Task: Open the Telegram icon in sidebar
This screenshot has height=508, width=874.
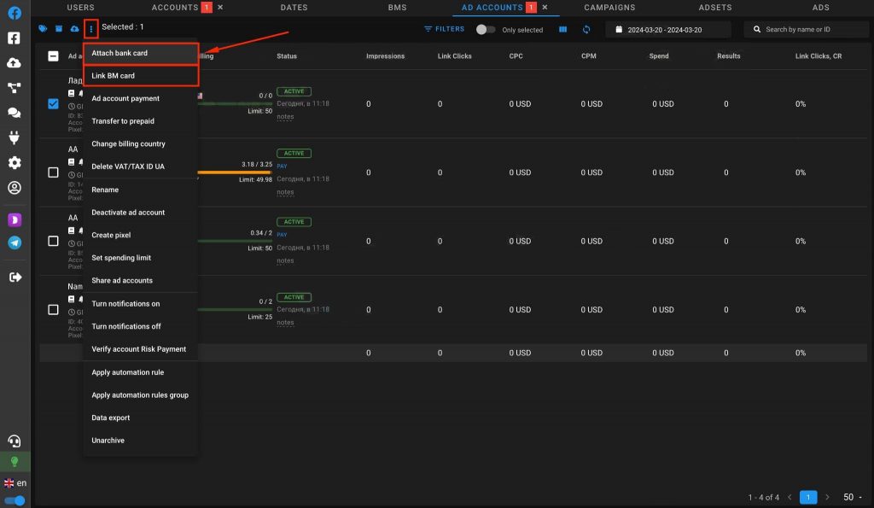Action: pyautogui.click(x=15, y=242)
